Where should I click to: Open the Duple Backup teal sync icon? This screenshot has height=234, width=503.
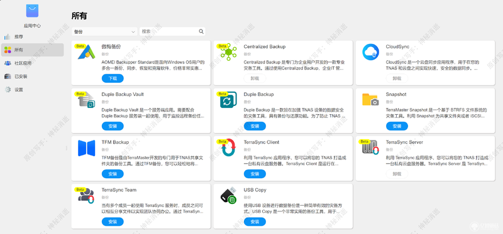click(228, 100)
